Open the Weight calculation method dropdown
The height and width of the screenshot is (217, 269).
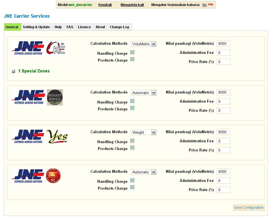144,132
